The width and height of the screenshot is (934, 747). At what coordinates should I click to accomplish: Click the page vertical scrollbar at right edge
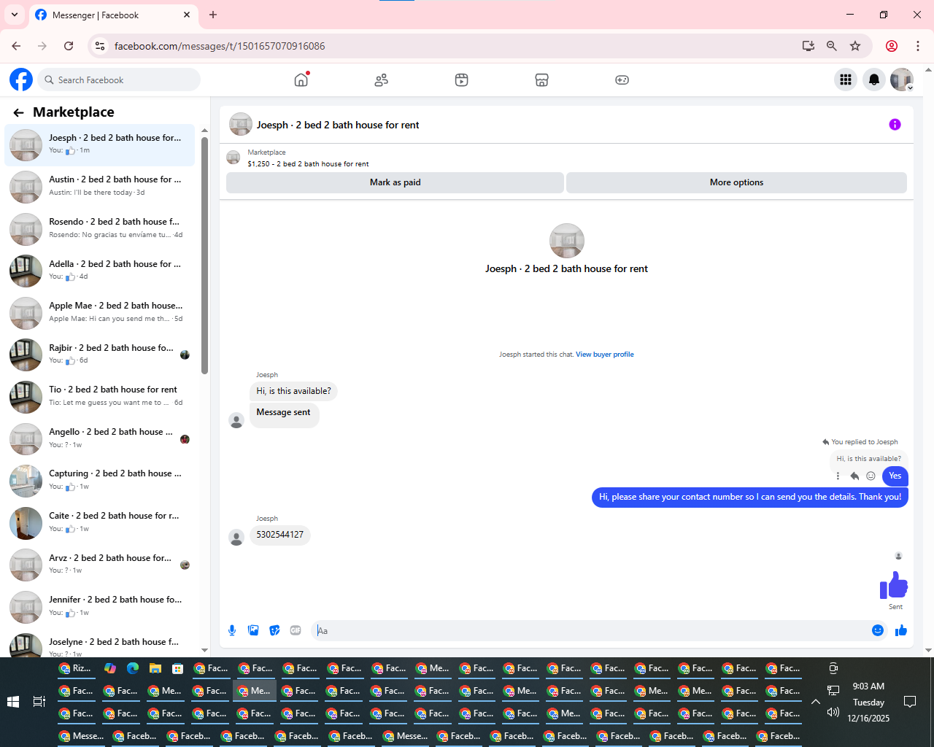pos(928,360)
